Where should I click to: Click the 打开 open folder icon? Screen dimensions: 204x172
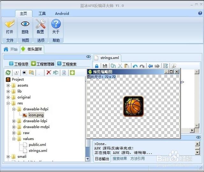(10, 24)
